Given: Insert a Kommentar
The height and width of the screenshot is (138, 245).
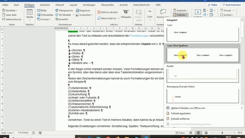Looking at the screenshot, I should pos(163,14).
